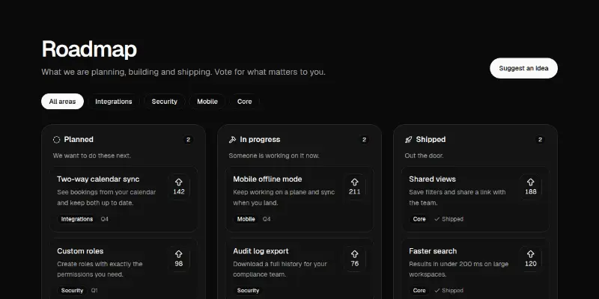The image size is (599, 299).
Task: Click 'We want to do these next.' text
Action: (x=91, y=155)
